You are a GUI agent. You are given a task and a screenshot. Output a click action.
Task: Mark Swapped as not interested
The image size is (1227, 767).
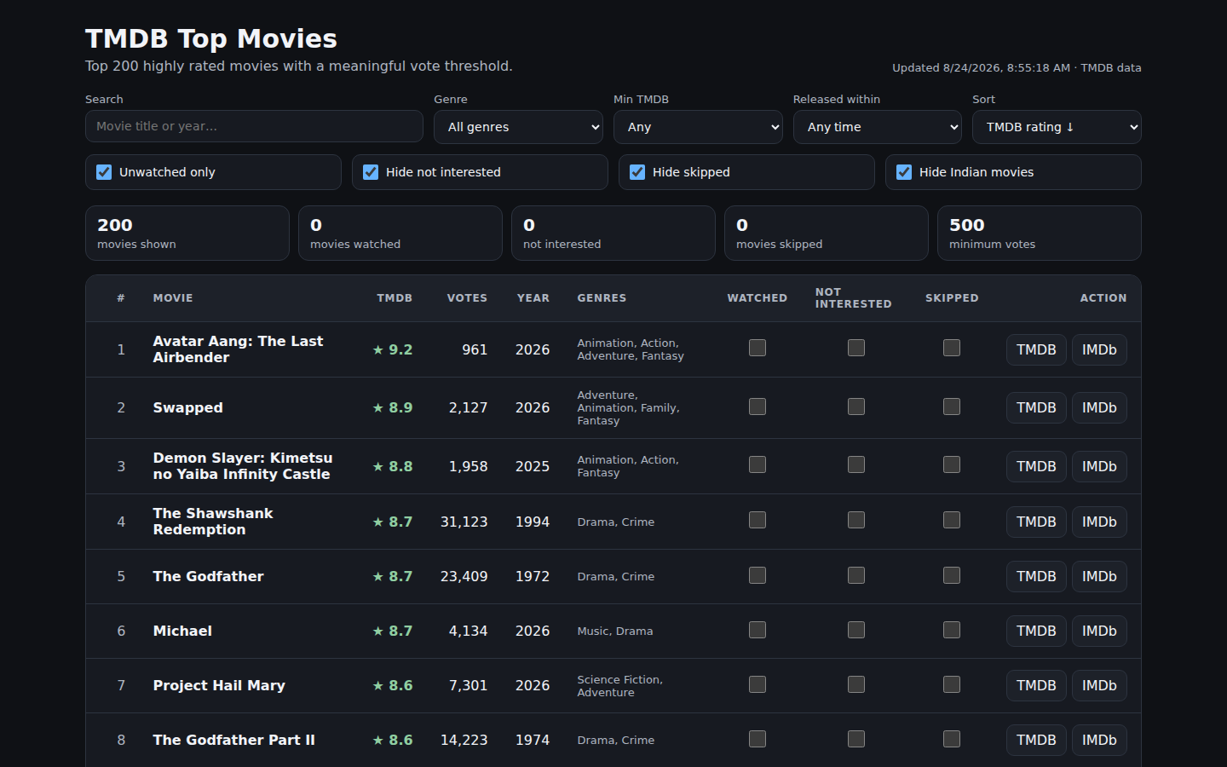click(856, 407)
